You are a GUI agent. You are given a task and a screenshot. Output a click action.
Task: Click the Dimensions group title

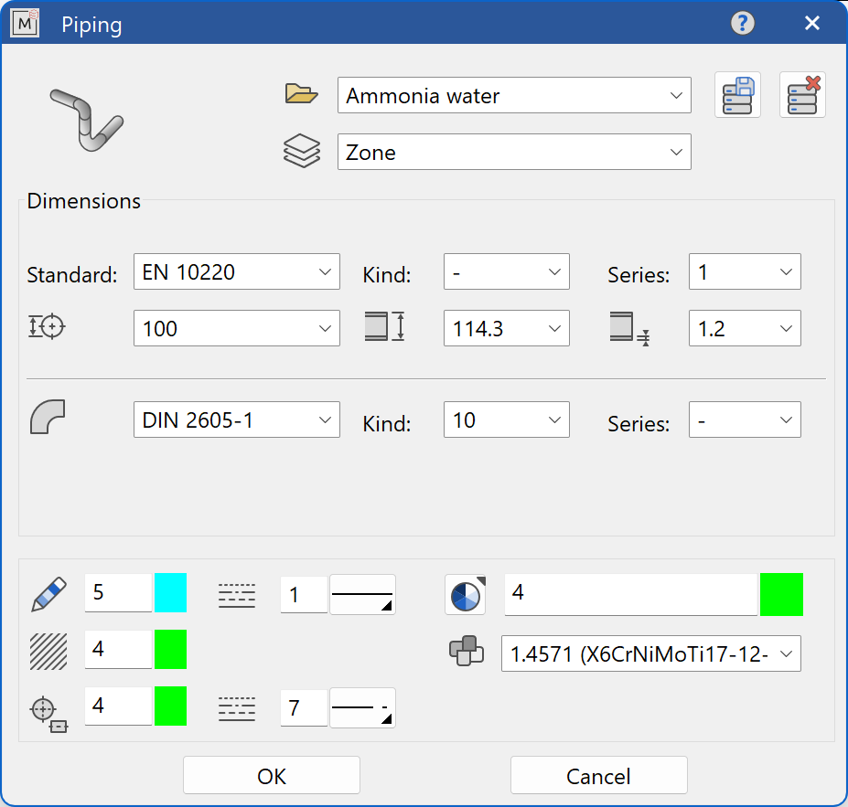point(84,201)
